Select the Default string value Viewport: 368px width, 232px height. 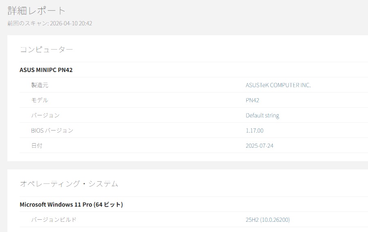pos(262,115)
